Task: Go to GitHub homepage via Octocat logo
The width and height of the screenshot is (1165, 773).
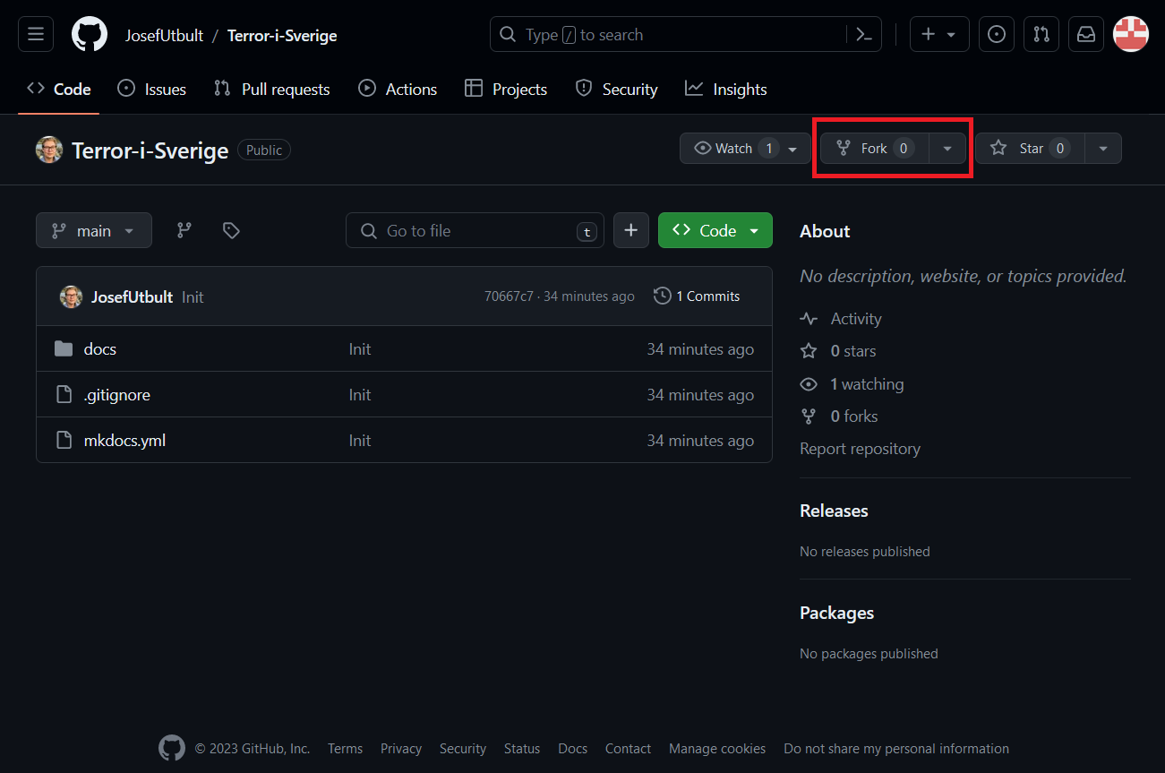Action: (89, 35)
